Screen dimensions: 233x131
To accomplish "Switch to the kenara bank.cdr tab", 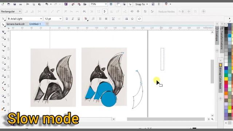I will 16,24.
